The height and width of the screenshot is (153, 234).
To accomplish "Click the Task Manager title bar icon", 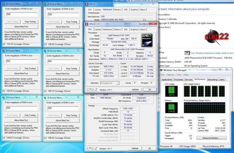I will click(161, 70).
